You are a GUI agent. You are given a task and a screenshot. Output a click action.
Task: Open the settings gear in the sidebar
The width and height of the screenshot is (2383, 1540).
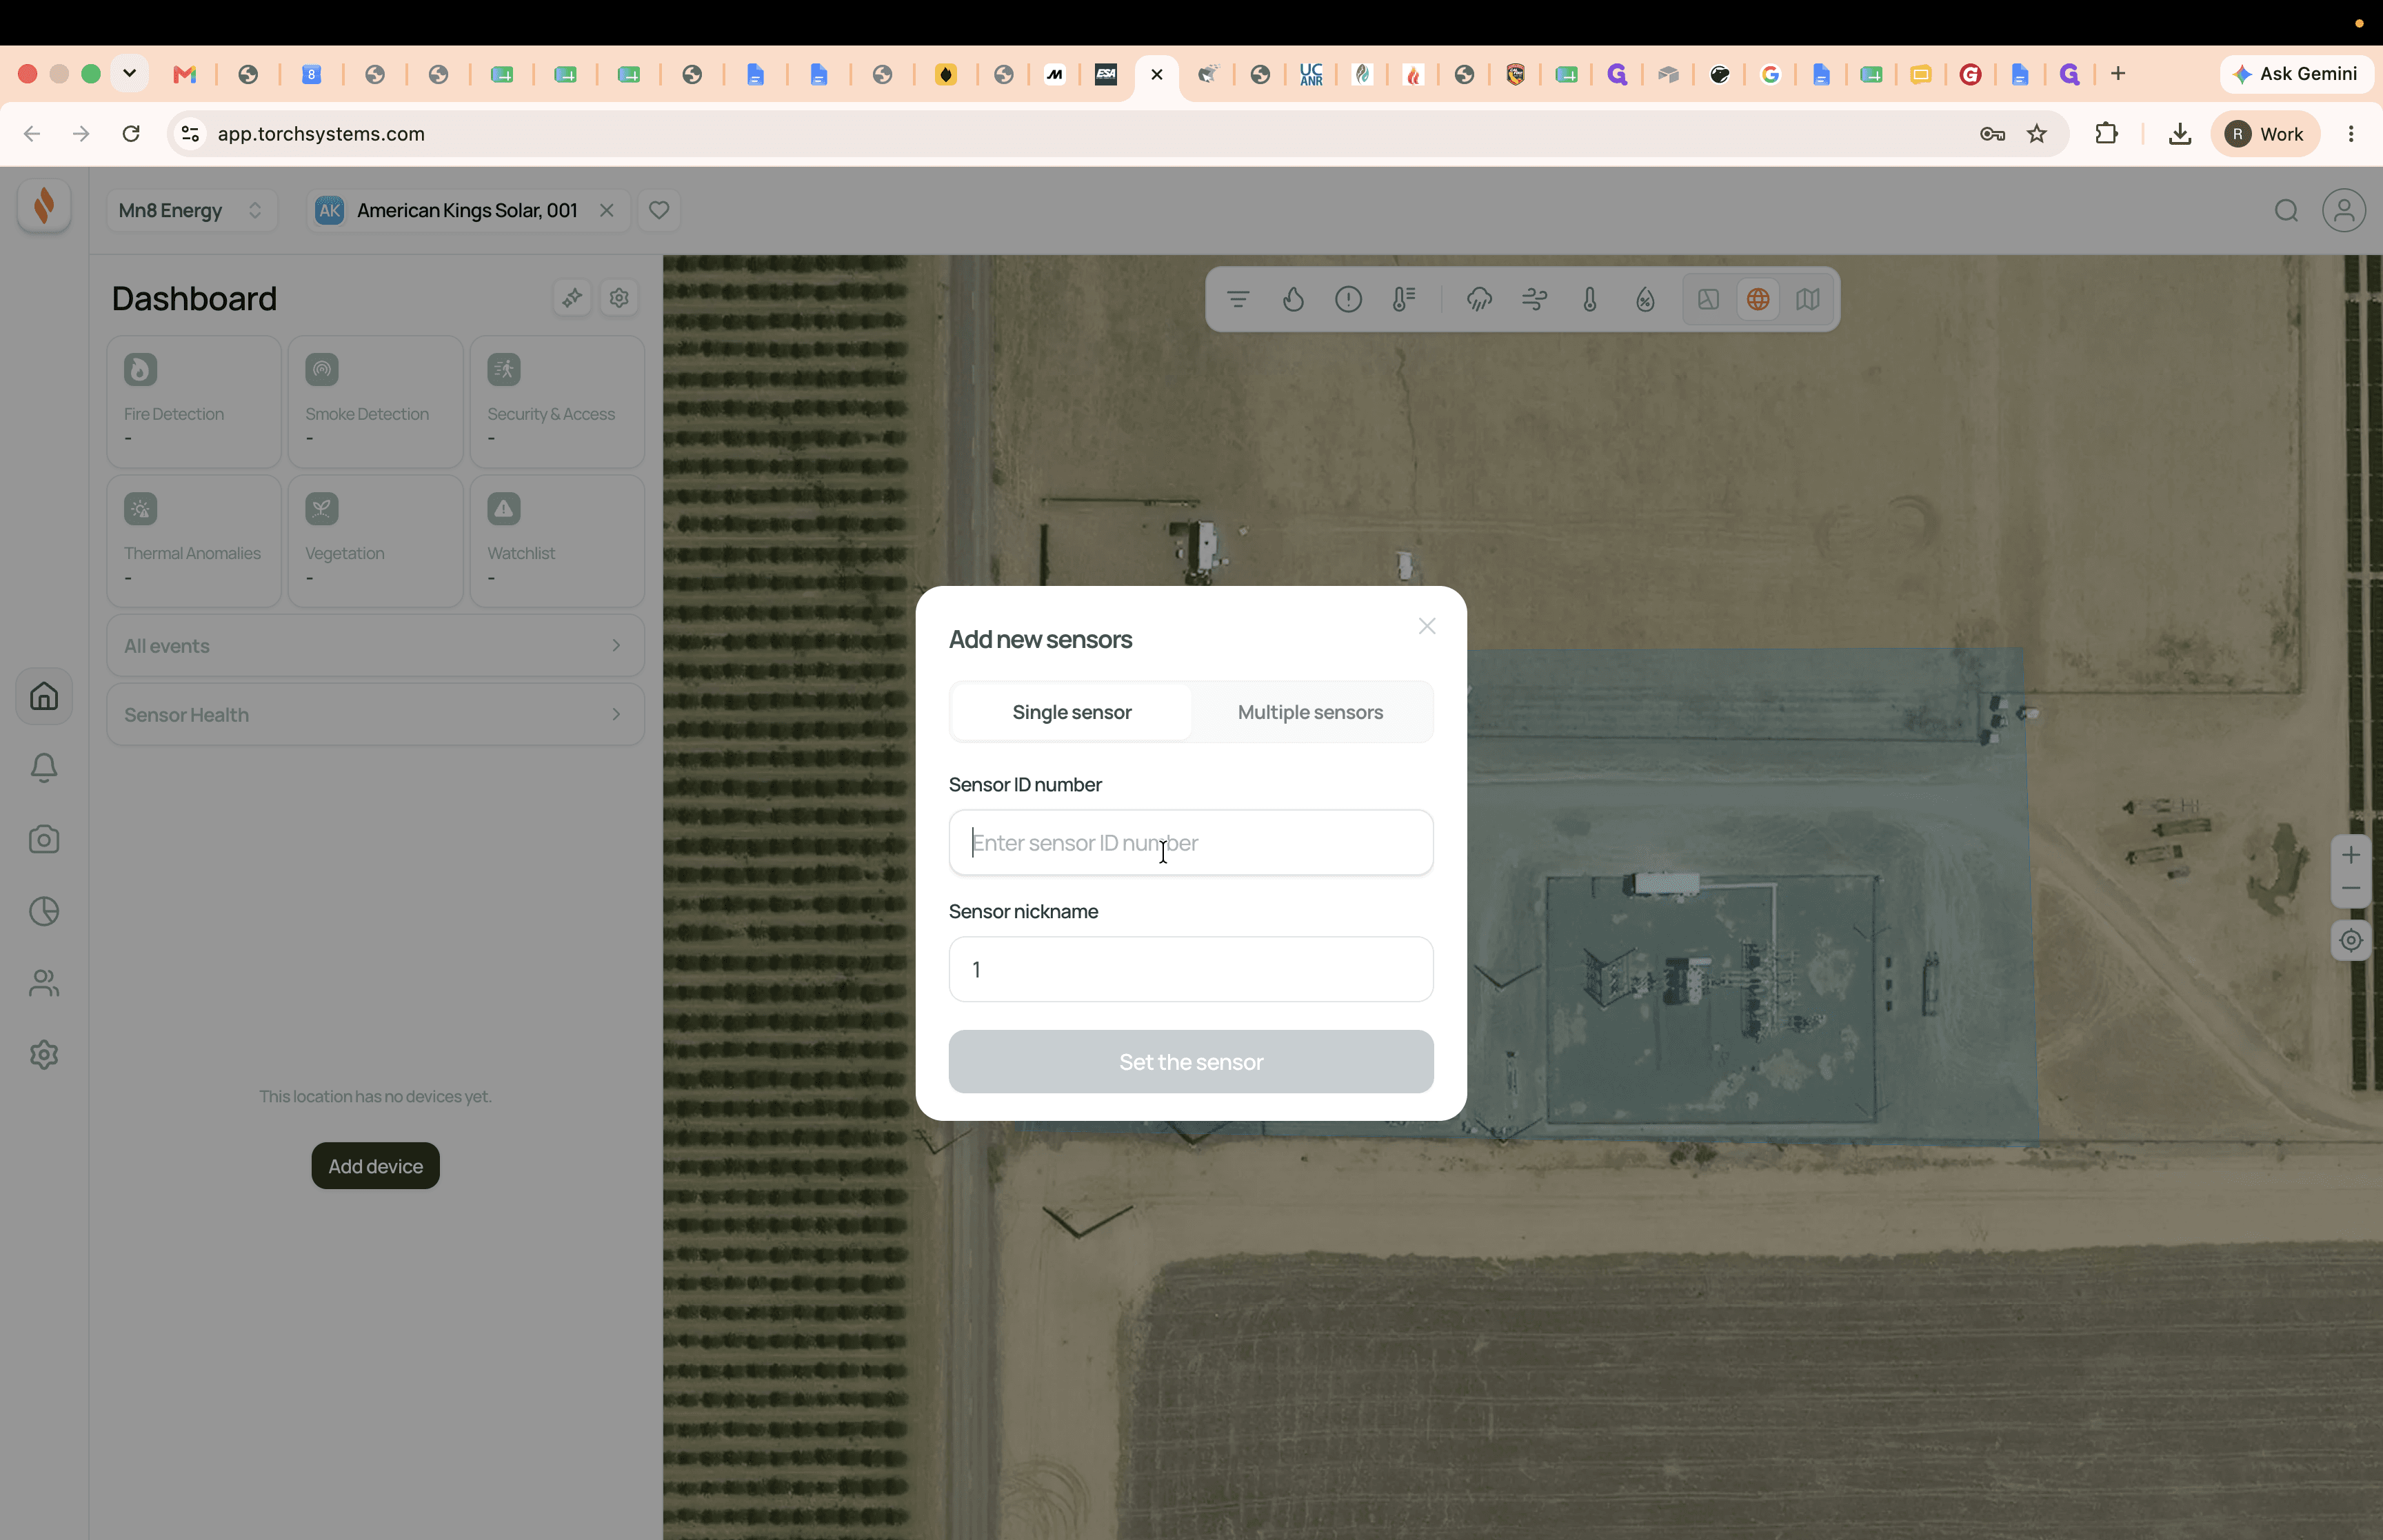tap(44, 1055)
